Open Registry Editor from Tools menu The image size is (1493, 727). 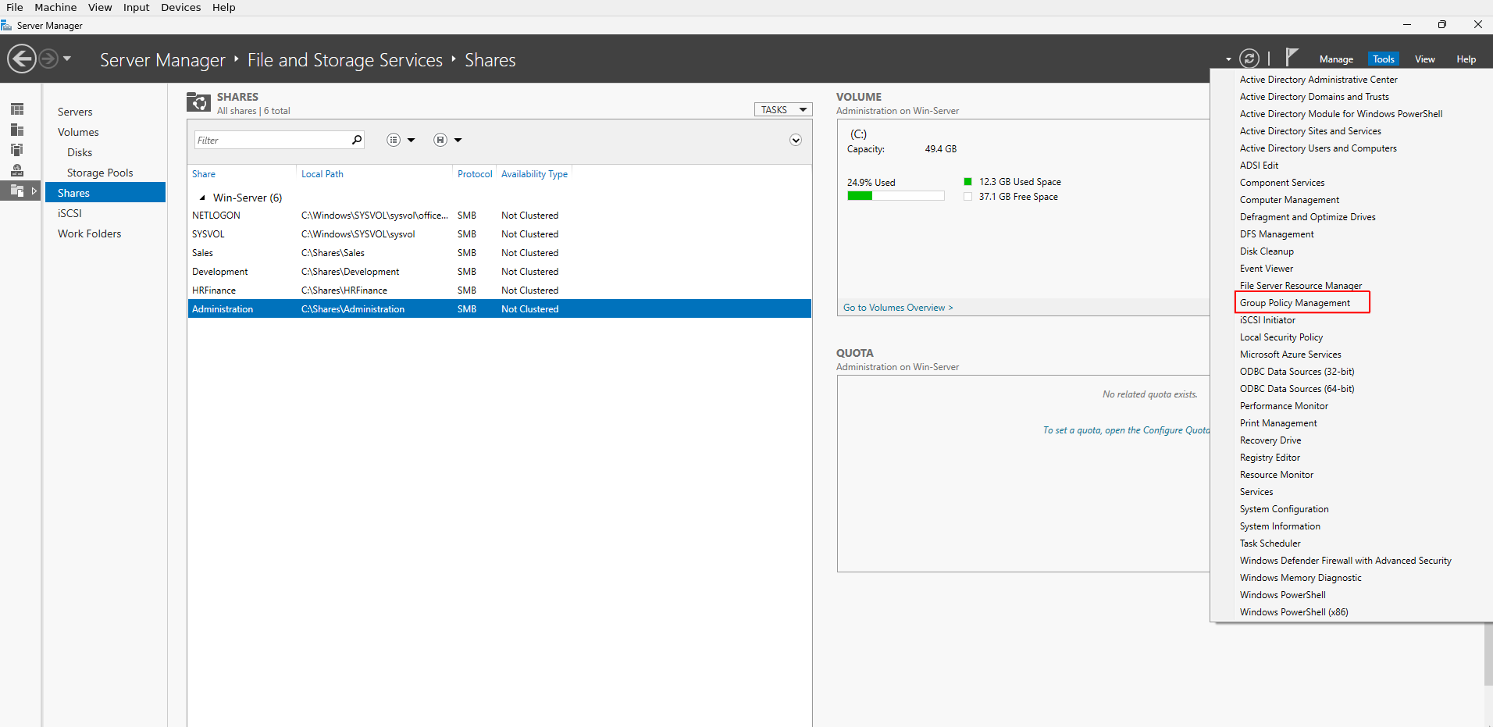click(1270, 458)
